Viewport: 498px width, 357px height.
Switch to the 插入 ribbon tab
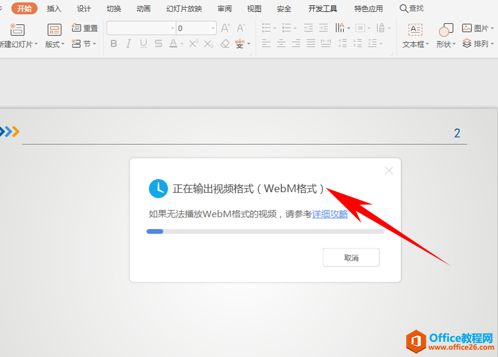pos(54,8)
